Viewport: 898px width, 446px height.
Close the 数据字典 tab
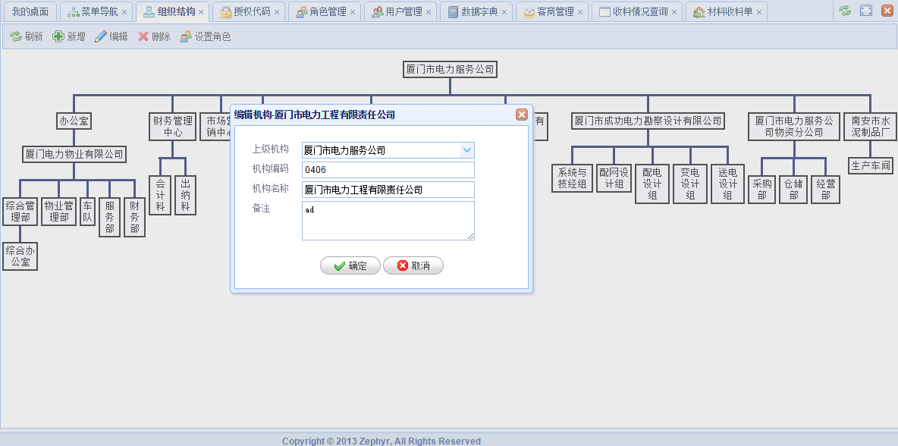point(504,12)
